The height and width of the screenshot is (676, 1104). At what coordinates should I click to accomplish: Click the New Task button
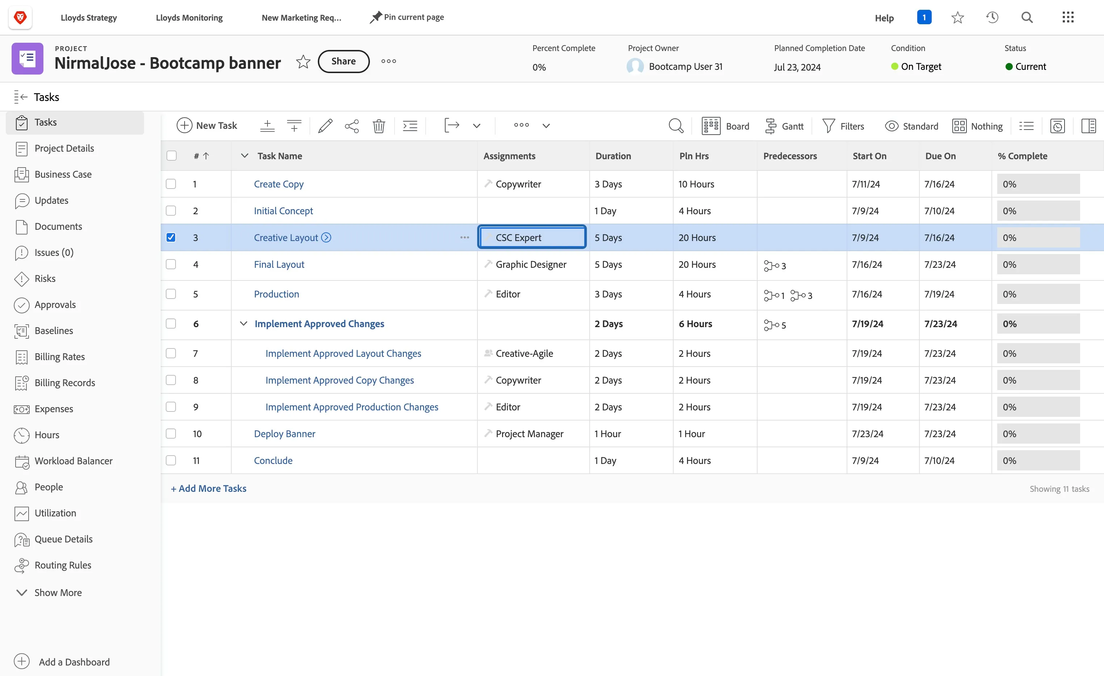click(207, 126)
